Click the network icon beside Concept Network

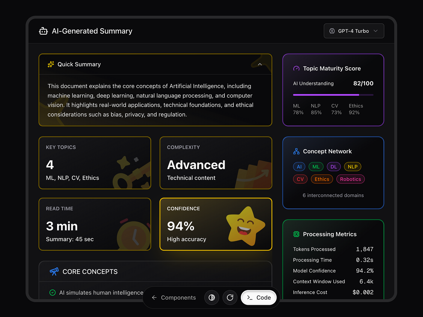[296, 151]
